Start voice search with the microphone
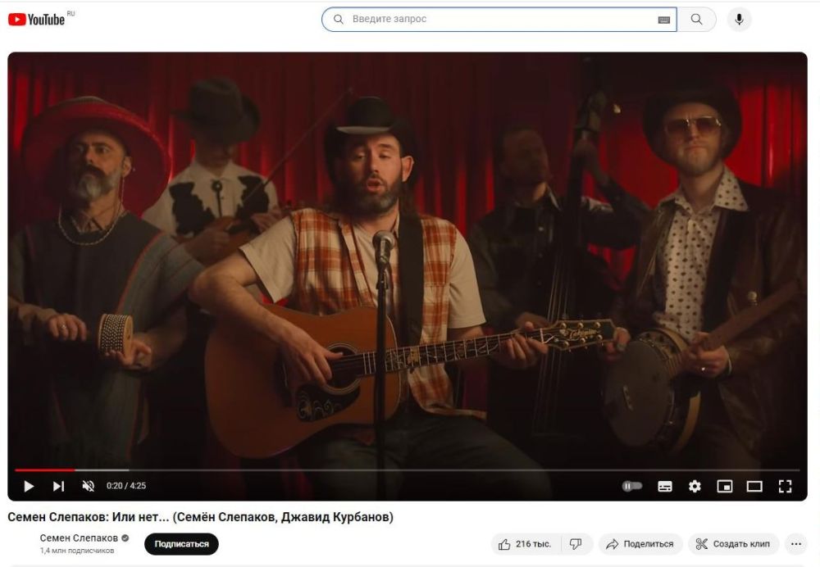 click(739, 20)
